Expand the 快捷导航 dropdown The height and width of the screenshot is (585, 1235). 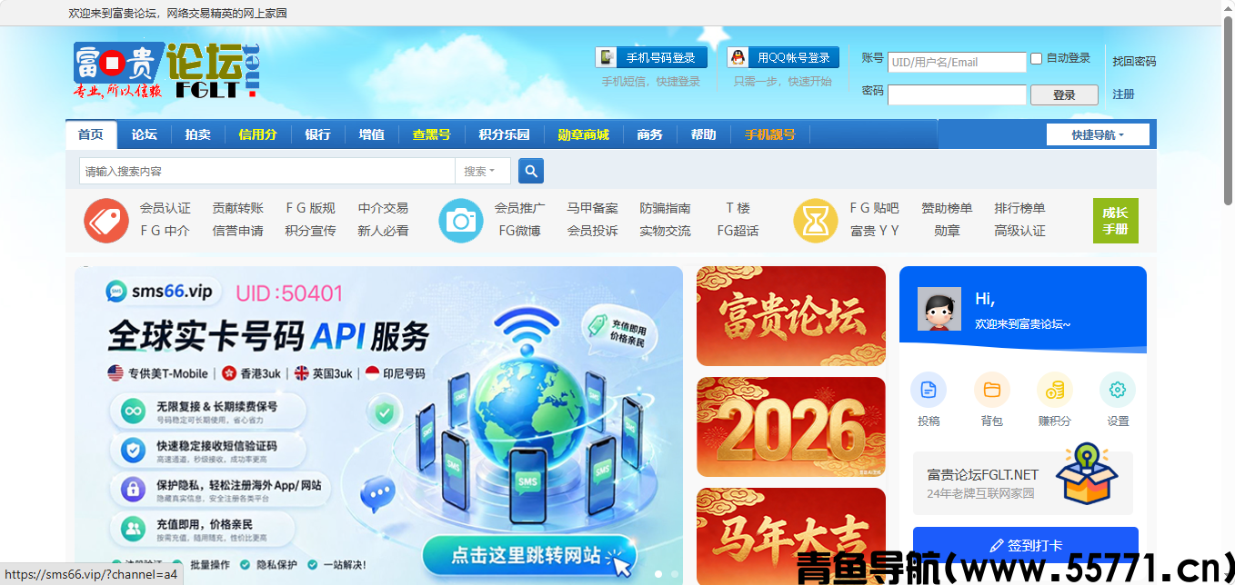1098,134
